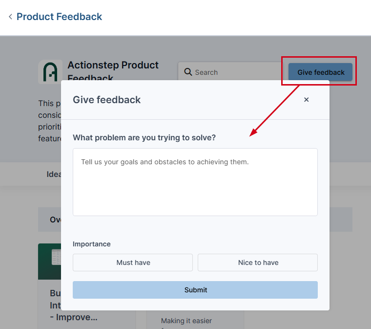The image size is (371, 329).
Task: Click the green card thumbnail image
Action: tap(50, 261)
